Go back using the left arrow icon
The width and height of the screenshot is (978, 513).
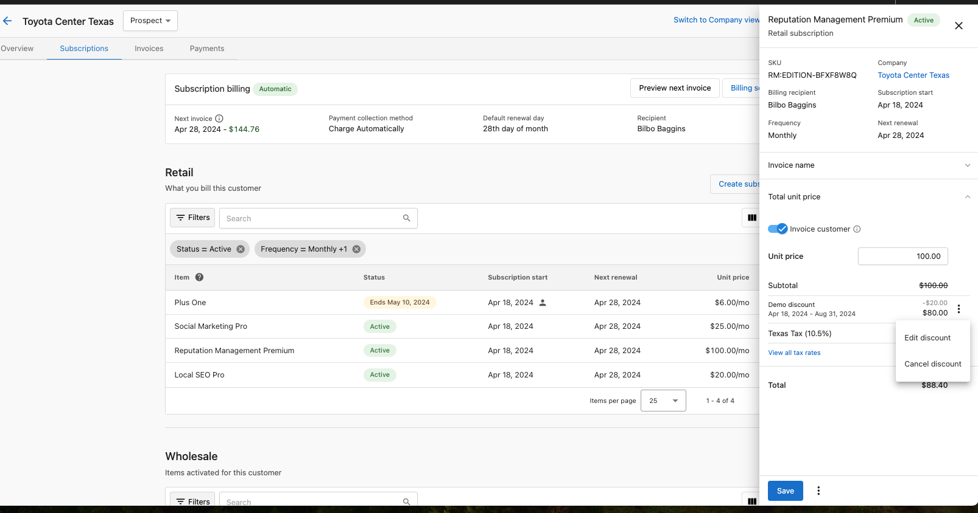tap(7, 21)
